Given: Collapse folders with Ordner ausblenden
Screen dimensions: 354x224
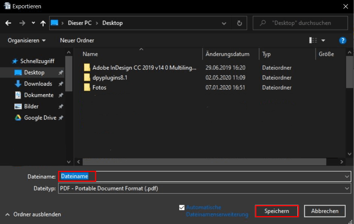Looking at the screenshot, I should [33, 214].
